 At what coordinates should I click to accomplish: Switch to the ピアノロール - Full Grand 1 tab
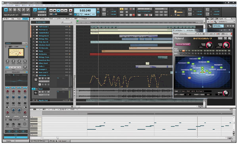(59, 141)
